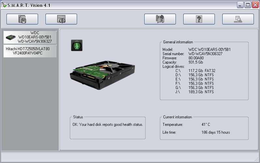
Task: Click the Current information group title
Action: point(177,117)
